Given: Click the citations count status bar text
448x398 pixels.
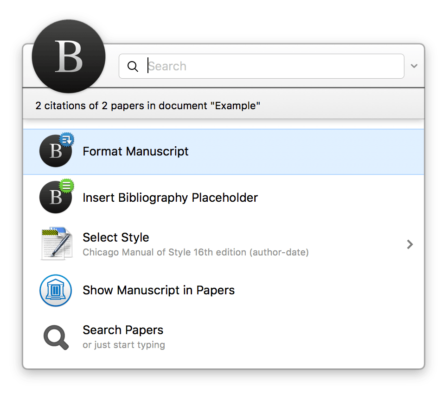Looking at the screenshot, I should coord(148,106).
